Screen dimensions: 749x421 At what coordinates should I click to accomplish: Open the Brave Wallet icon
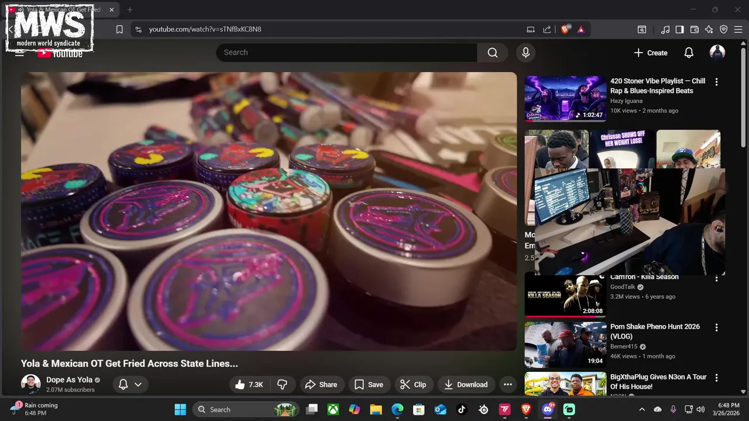point(695,29)
